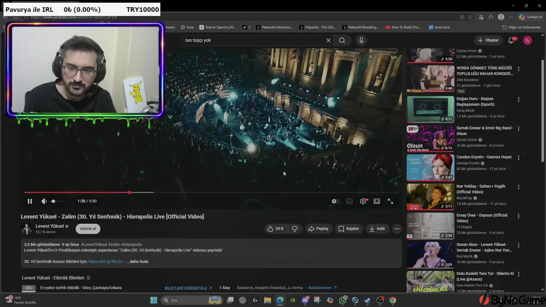This screenshot has width=546, height=307.
Task: Open WhatsApp from the taskbar
Action: coord(343,300)
